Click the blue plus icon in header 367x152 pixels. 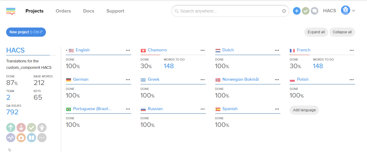click(297, 11)
